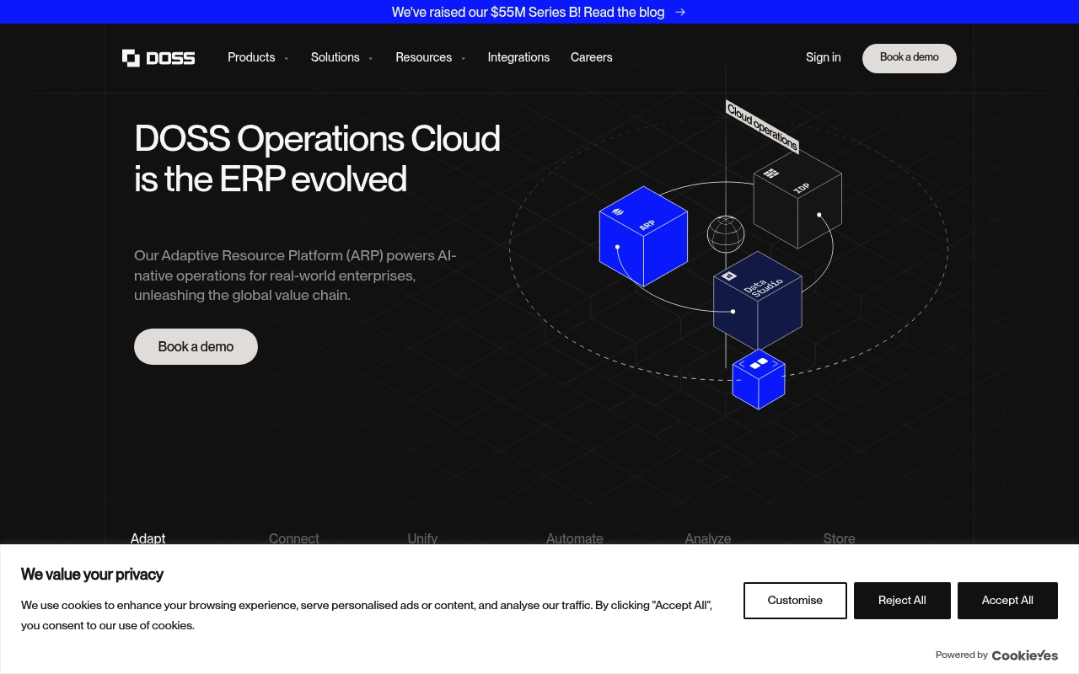The image size is (1079, 674).
Task: Open the Integrations page
Action: pos(518,57)
